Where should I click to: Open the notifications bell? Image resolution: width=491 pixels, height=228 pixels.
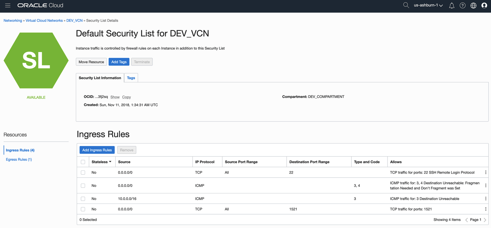(452, 6)
